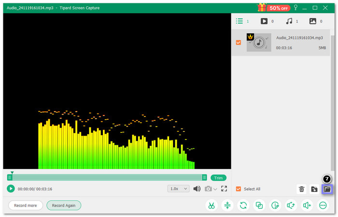Expand the snapshot camera dropdown arrow
Viewport: 338px width, 217px height.
(215, 189)
